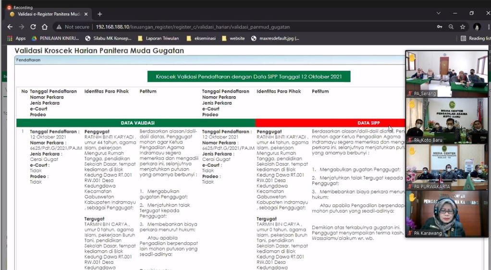Open the Silabu MK Konsep bookmark

pyautogui.click(x=109, y=38)
